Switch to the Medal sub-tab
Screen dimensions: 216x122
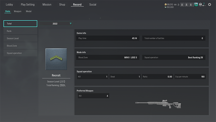(29, 11)
